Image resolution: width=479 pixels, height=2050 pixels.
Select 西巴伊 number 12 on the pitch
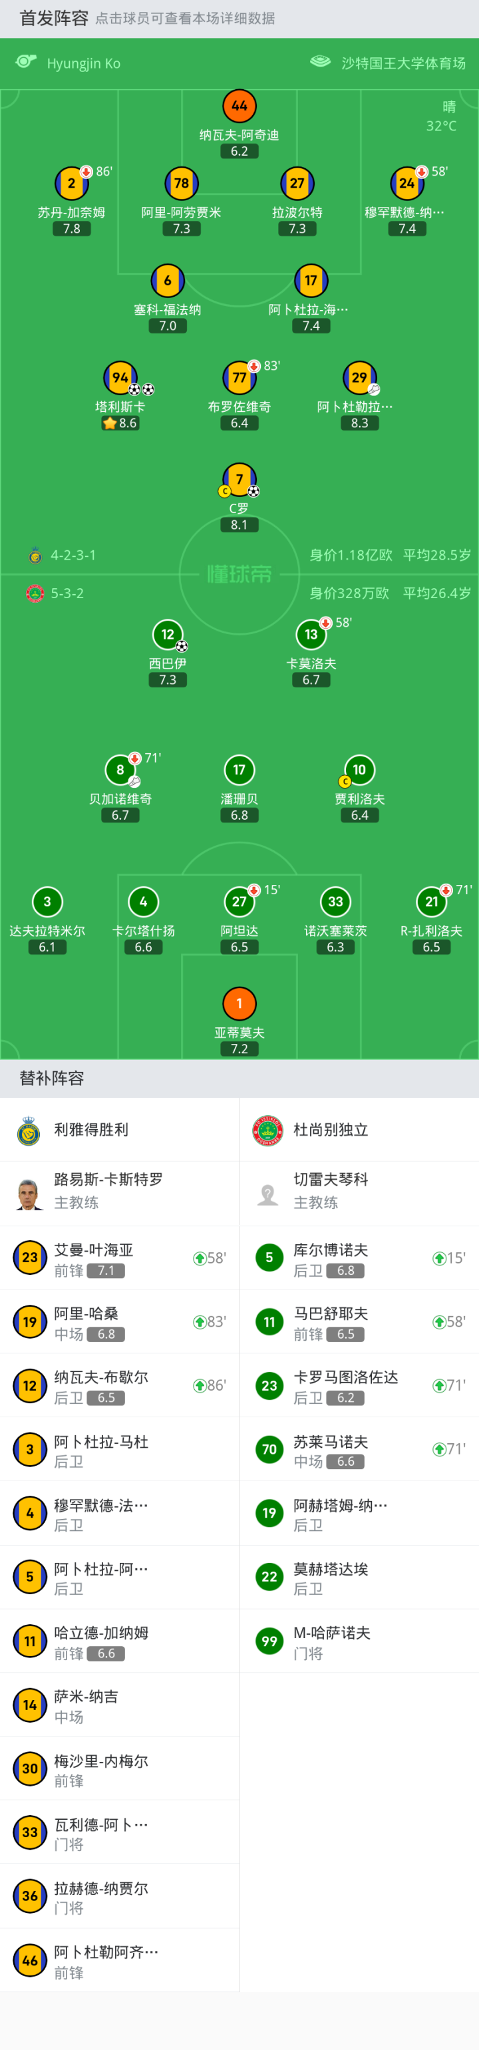pyautogui.click(x=167, y=634)
